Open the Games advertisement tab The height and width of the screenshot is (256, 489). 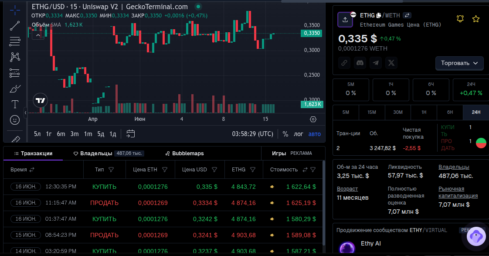pyautogui.click(x=292, y=153)
